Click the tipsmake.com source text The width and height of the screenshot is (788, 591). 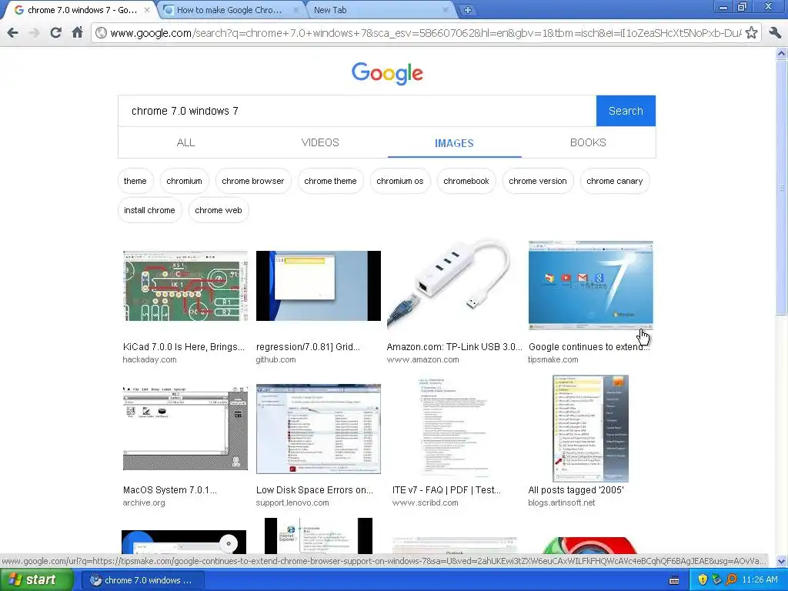[x=553, y=360]
